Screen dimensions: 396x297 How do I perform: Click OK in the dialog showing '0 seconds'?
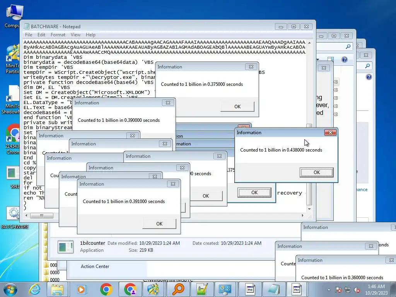pyautogui.click(x=206, y=196)
